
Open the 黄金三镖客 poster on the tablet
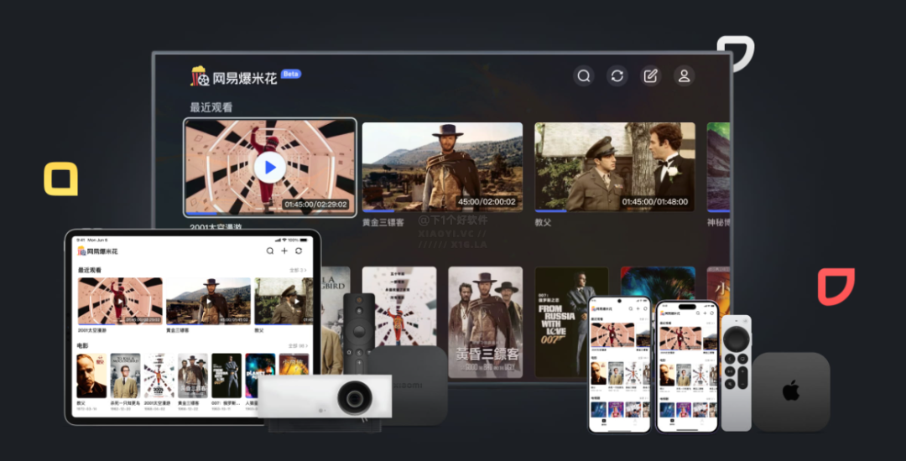[193, 376]
